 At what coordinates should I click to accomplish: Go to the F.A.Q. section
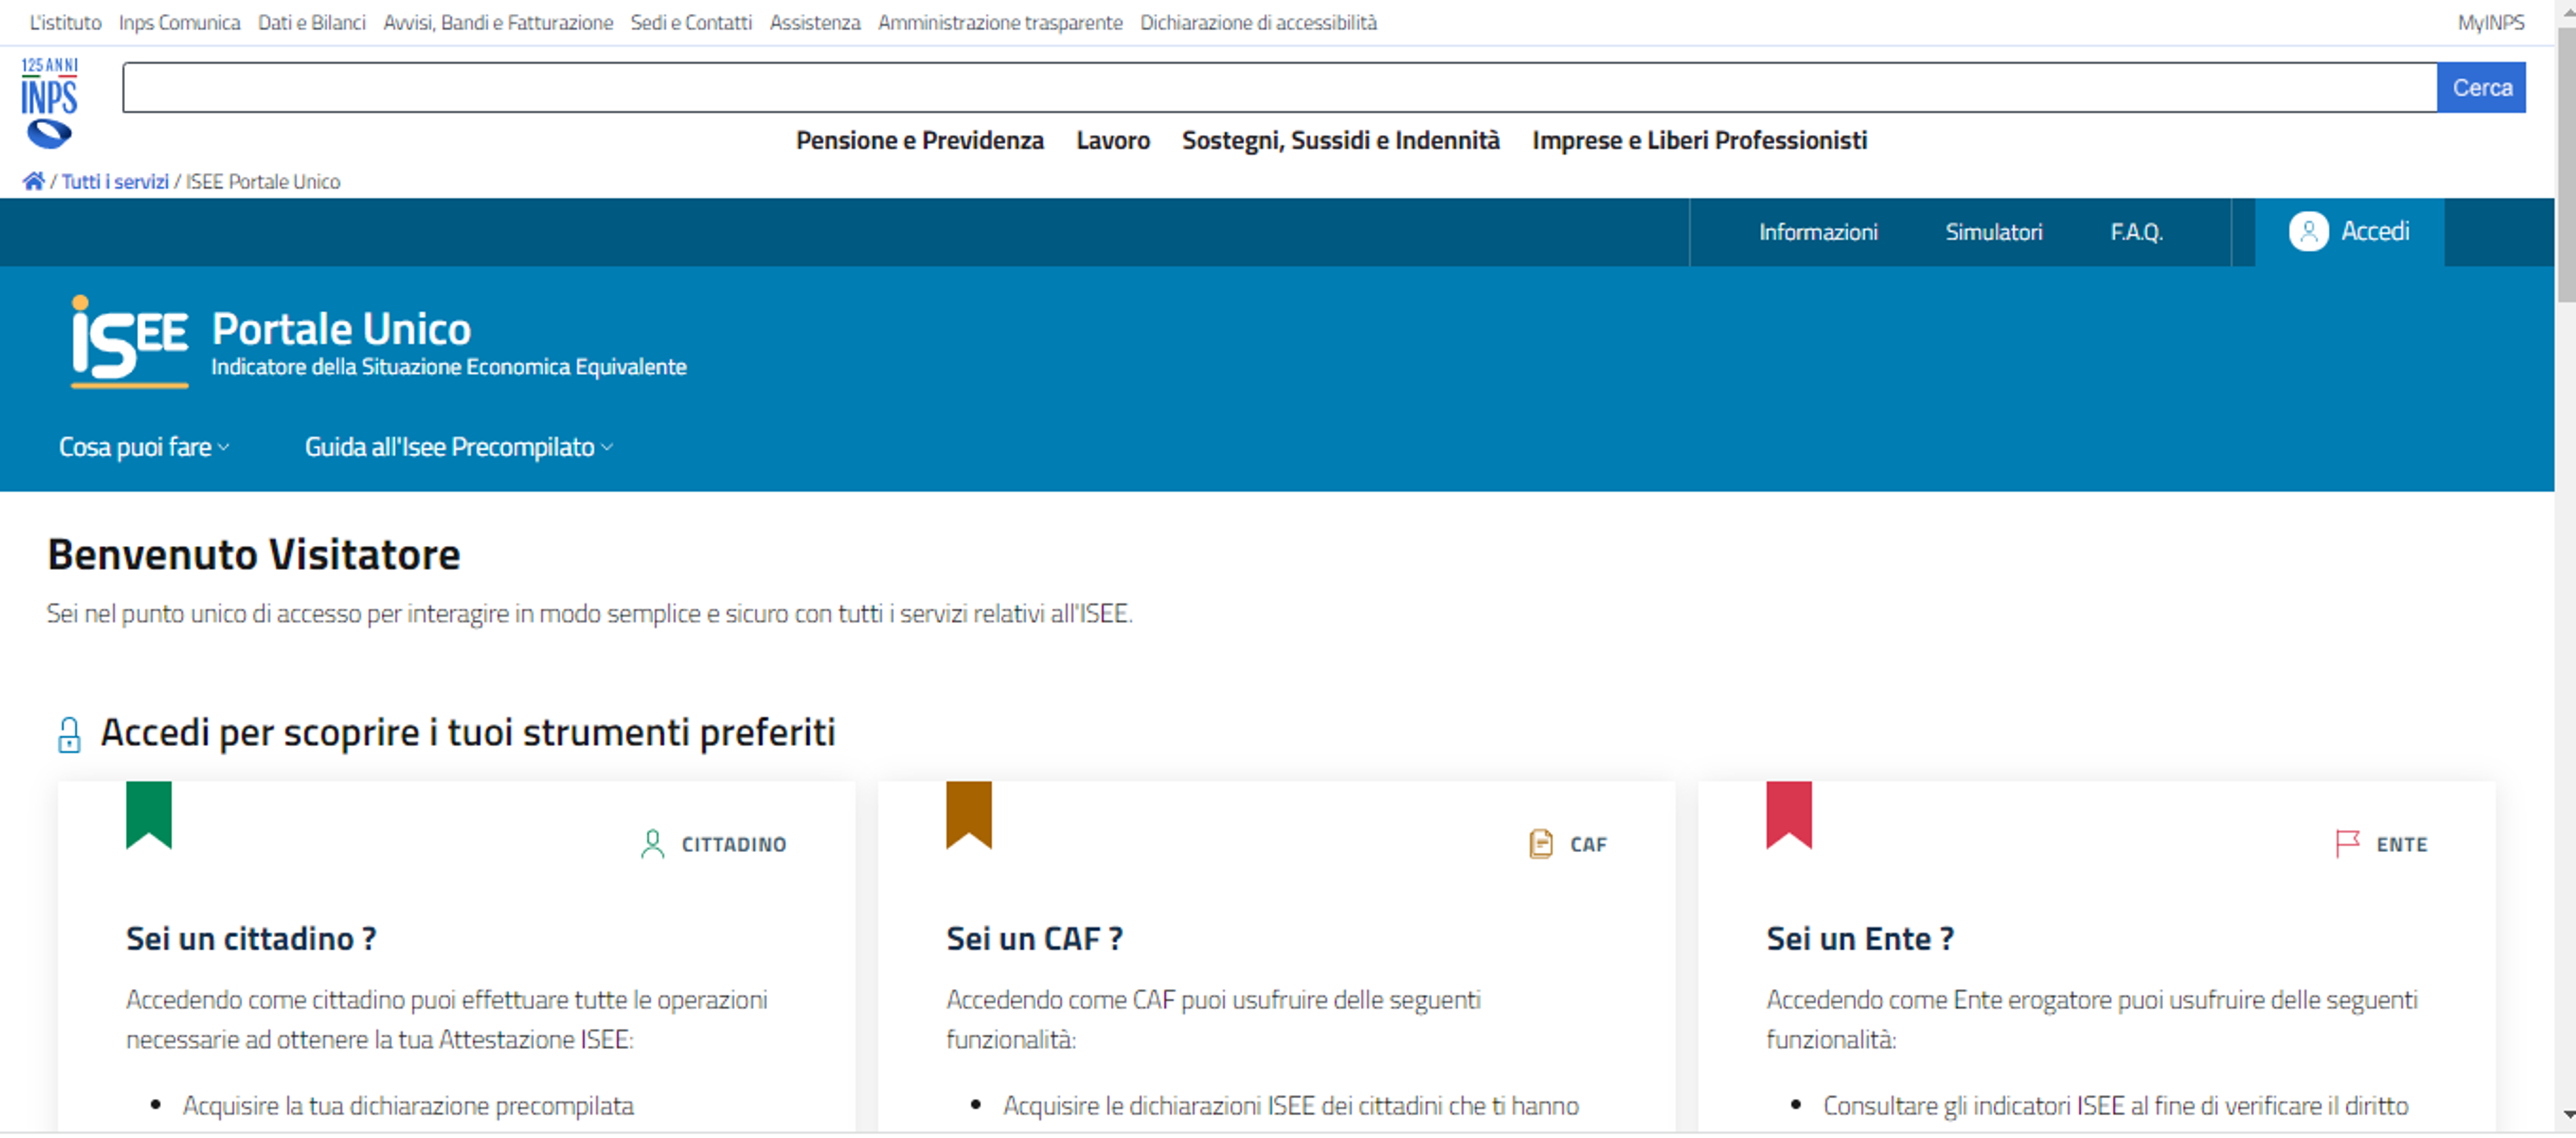2136,232
